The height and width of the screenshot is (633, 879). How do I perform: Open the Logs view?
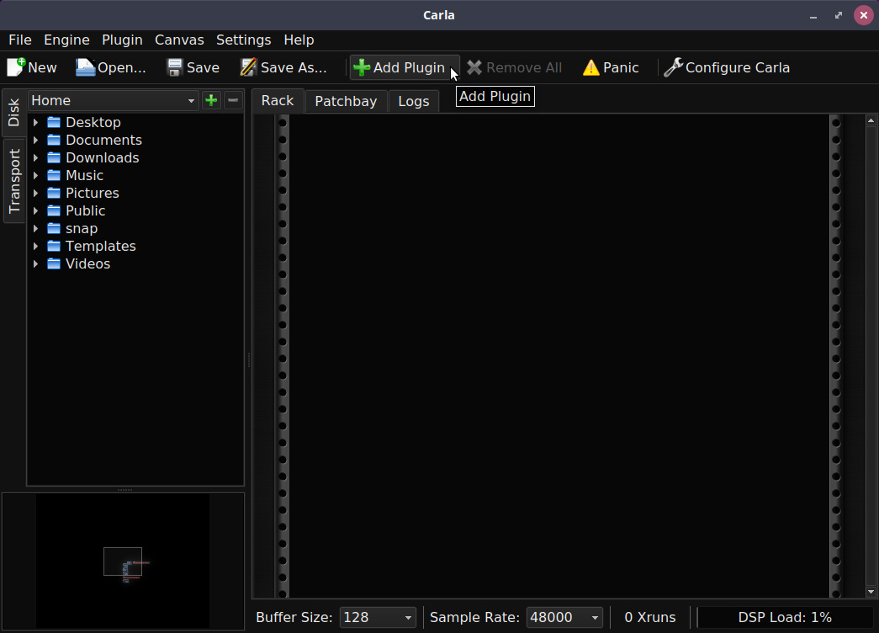413,100
